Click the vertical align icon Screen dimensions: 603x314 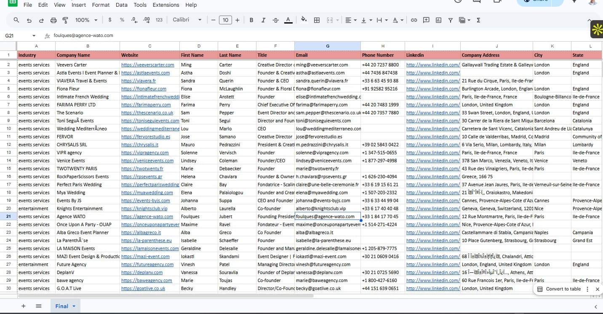point(364,20)
